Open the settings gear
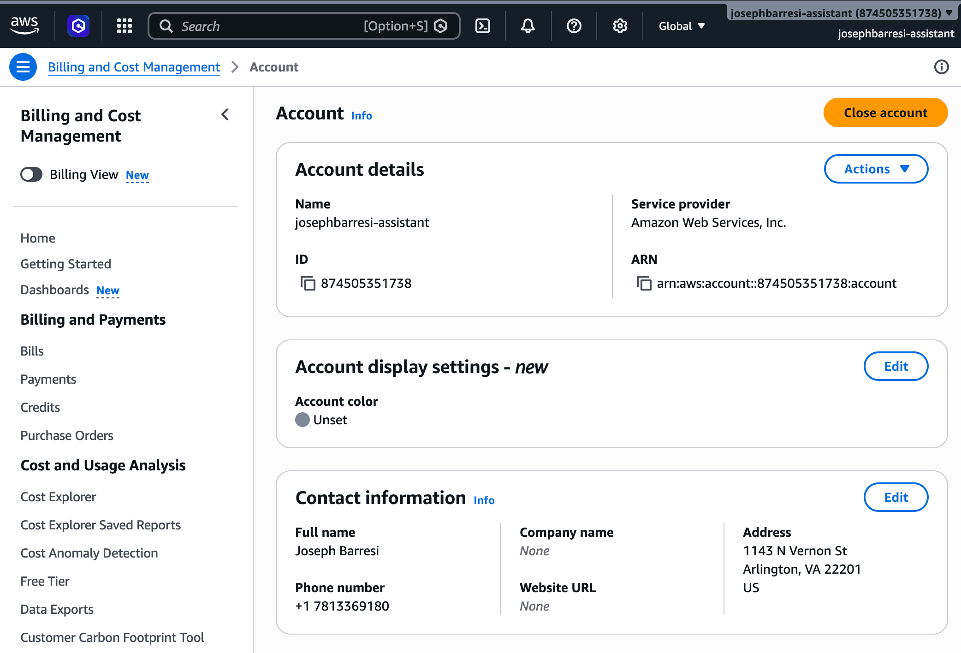Image resolution: width=961 pixels, height=653 pixels. tap(620, 26)
